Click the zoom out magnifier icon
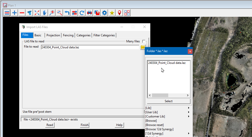 coord(59,13)
